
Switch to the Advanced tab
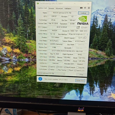coord(59,8)
